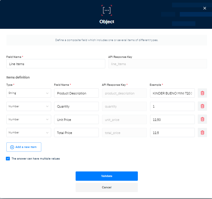This screenshot has height=199, width=212.
Task: Click the Total Price field name input
Action: click(76, 132)
